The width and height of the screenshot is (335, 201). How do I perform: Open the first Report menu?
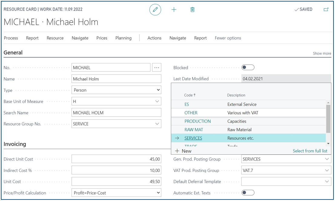point(32,38)
